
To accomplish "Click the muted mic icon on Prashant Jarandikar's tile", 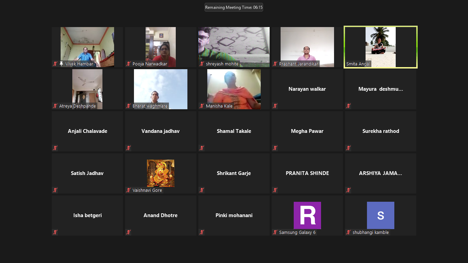I will point(275,64).
